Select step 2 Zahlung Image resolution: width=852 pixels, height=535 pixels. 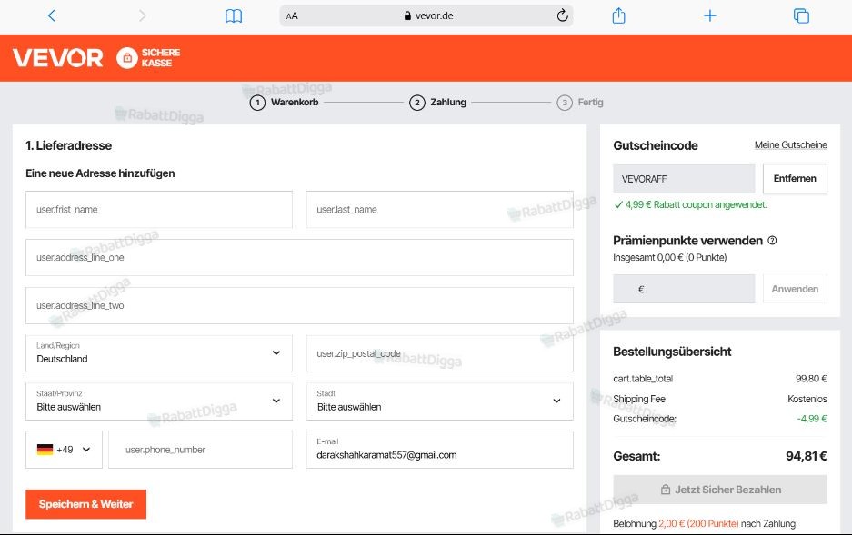pos(438,102)
